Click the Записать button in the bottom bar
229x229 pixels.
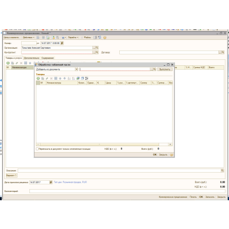[210, 197]
